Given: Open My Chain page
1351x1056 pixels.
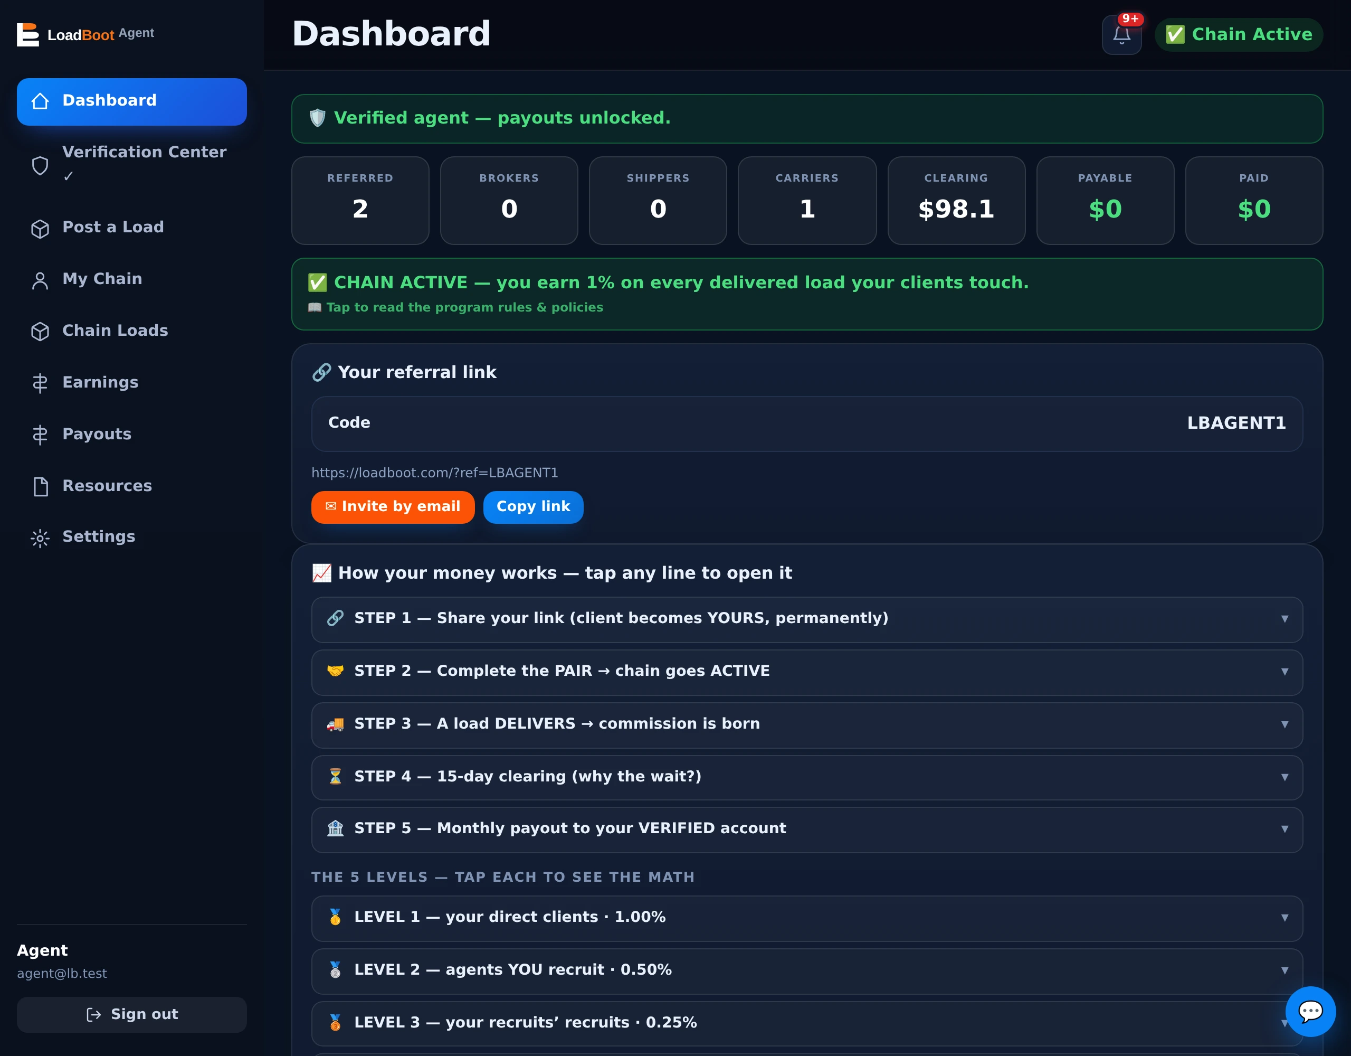Looking at the screenshot, I should point(132,280).
